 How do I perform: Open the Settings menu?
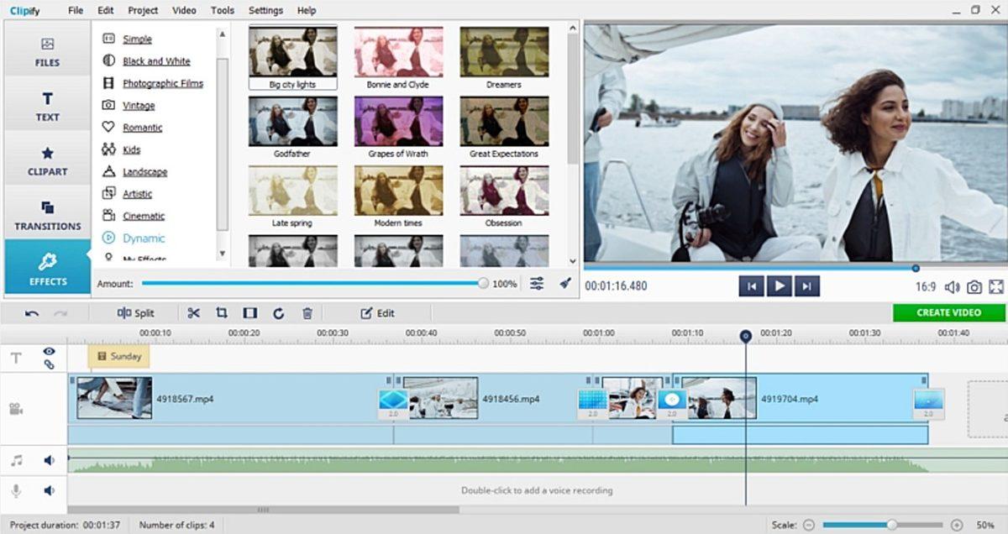[265, 10]
